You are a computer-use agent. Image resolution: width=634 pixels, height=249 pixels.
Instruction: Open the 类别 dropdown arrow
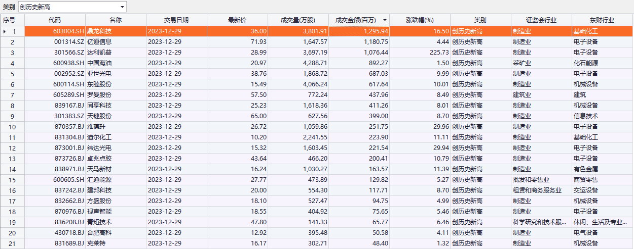click(x=122, y=7)
